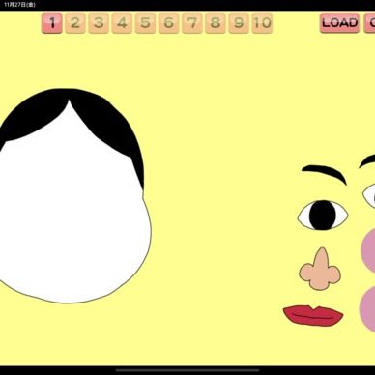Click the LOAD button
Screen dimensions: 375x375
pyautogui.click(x=339, y=23)
